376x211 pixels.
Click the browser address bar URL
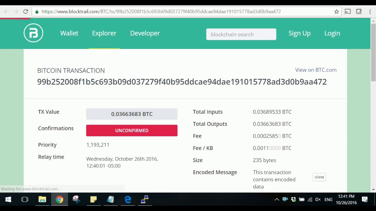tap(161, 11)
